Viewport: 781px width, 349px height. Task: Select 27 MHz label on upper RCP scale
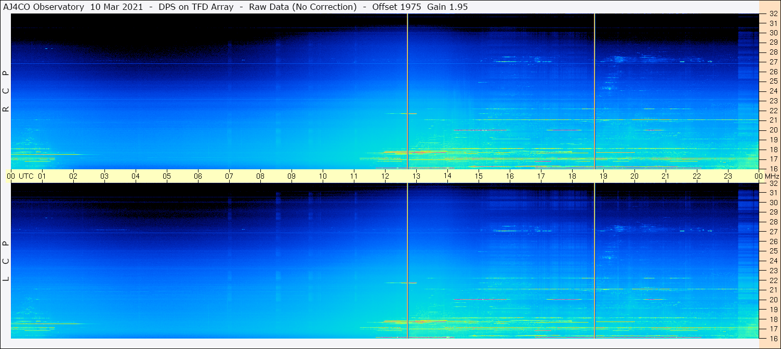(773, 62)
